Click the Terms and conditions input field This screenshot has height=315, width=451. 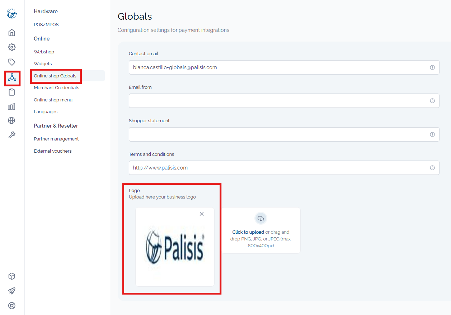click(x=284, y=168)
